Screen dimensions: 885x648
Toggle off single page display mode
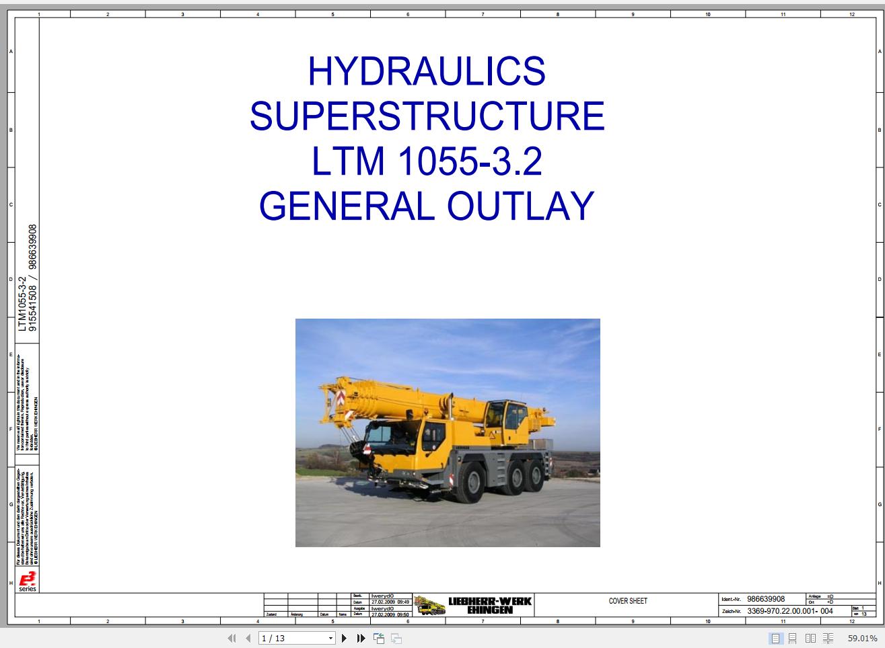(x=774, y=639)
